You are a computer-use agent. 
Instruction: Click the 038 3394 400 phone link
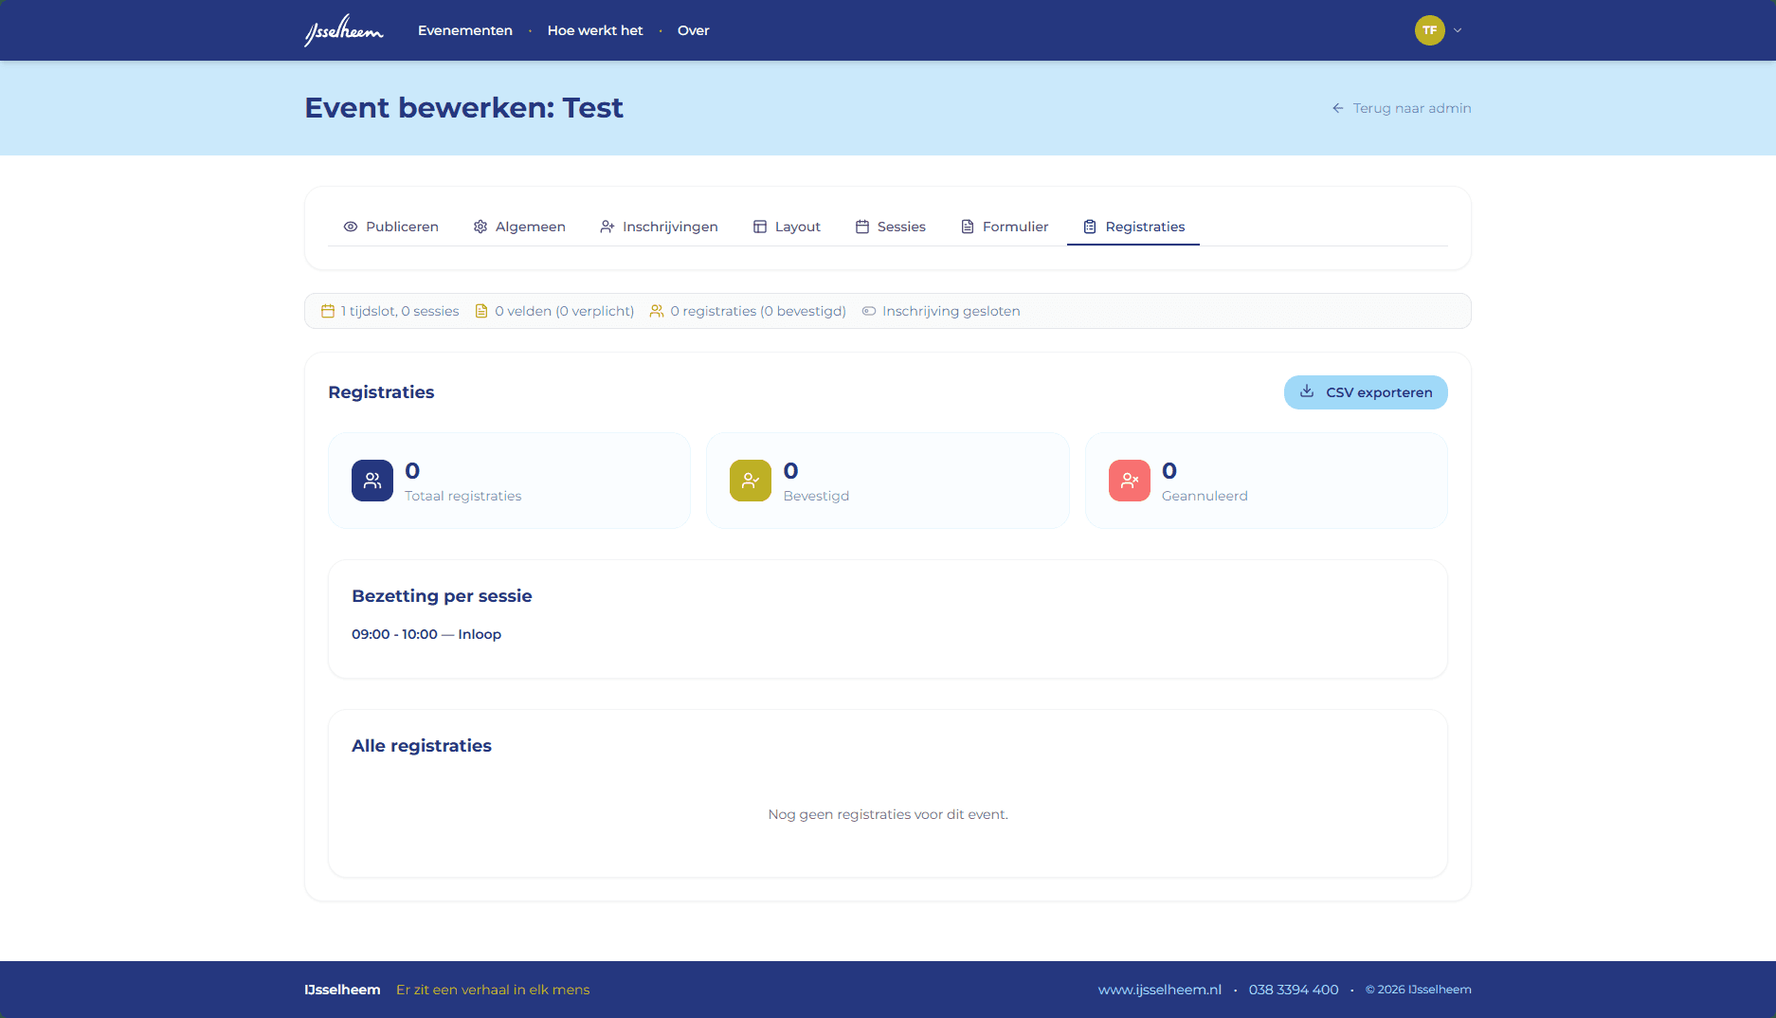coord(1294,990)
